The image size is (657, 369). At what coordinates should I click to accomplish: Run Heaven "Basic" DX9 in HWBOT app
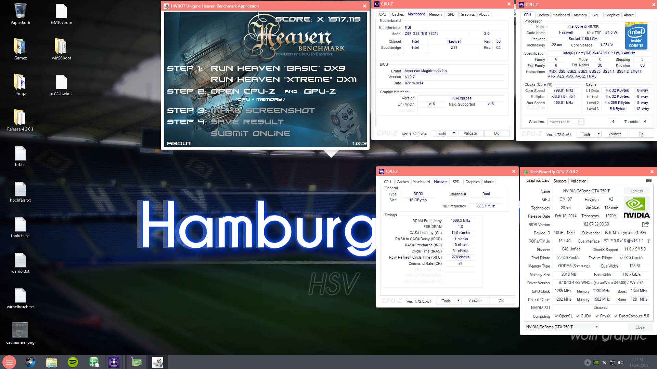(x=278, y=68)
